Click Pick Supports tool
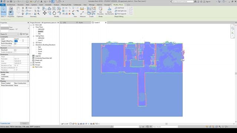Image resolution: width=237 pixels, height=133 pixels. [x=120, y=14]
